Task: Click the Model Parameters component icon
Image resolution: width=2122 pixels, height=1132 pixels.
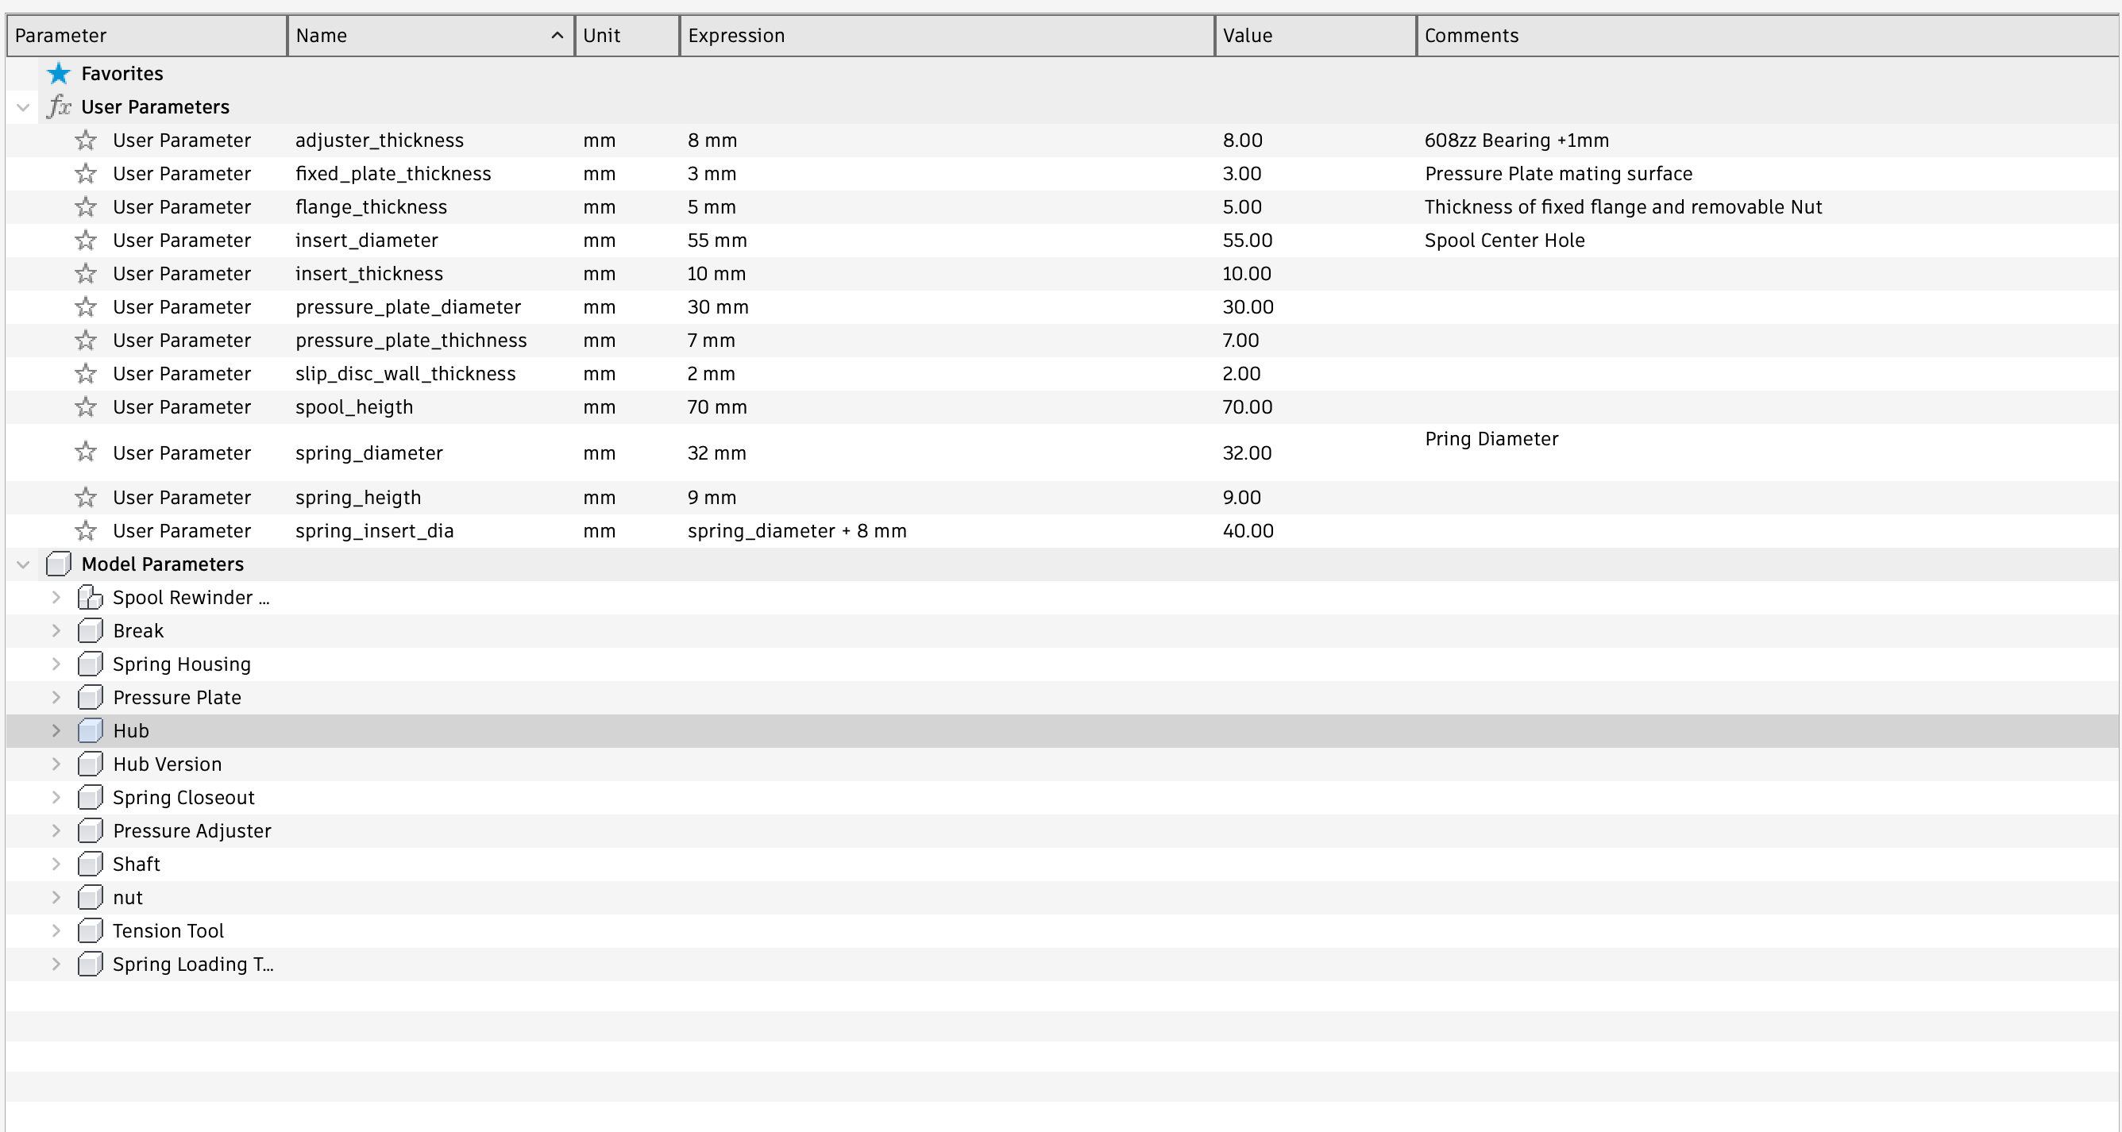Action: 59,564
